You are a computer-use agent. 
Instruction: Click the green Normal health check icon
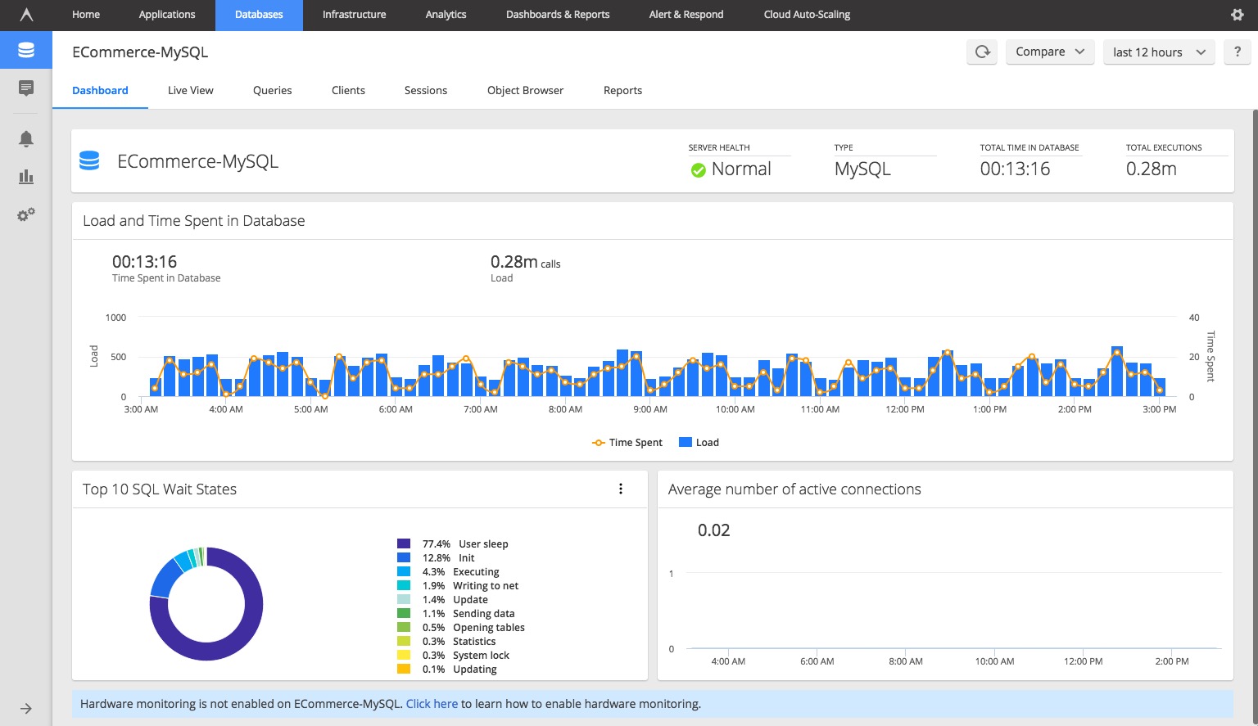point(698,170)
